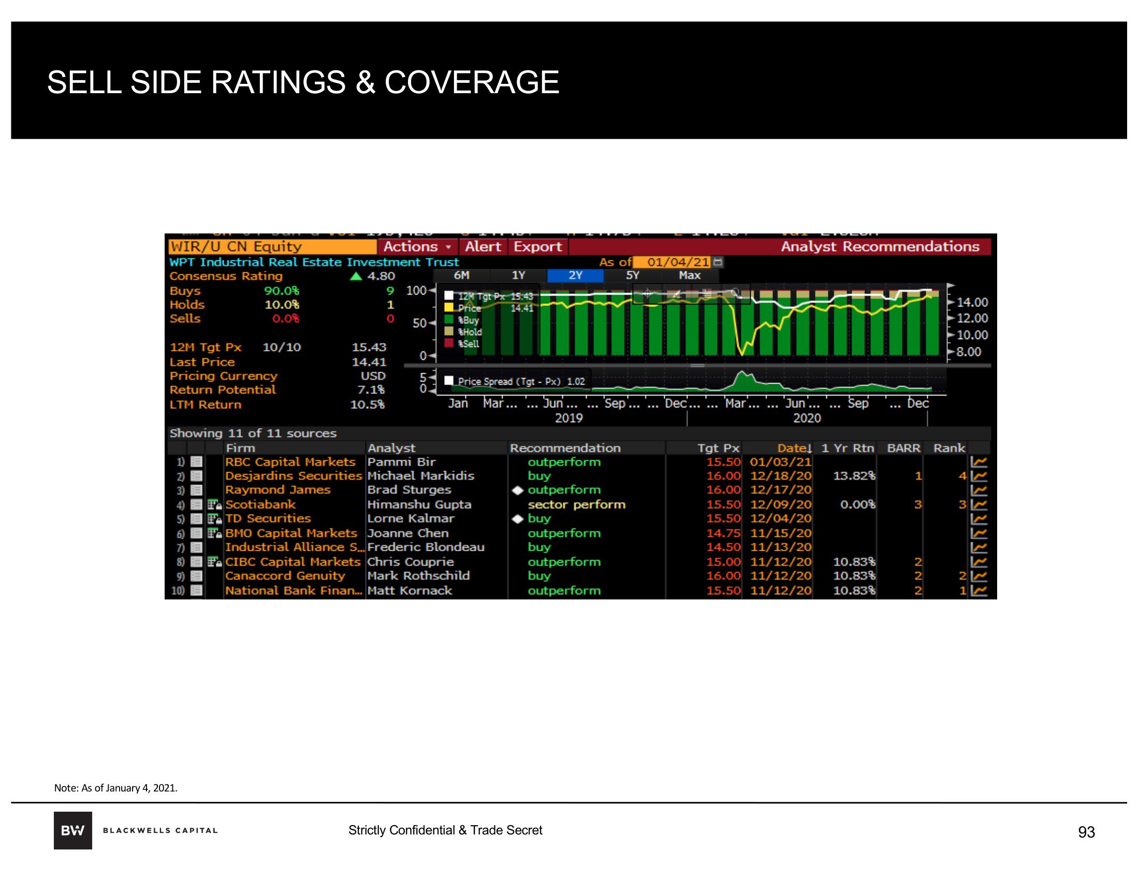This screenshot has height=880, width=1139.
Task: Open the document icon for National Bank Financial
Action: pyautogui.click(x=196, y=591)
